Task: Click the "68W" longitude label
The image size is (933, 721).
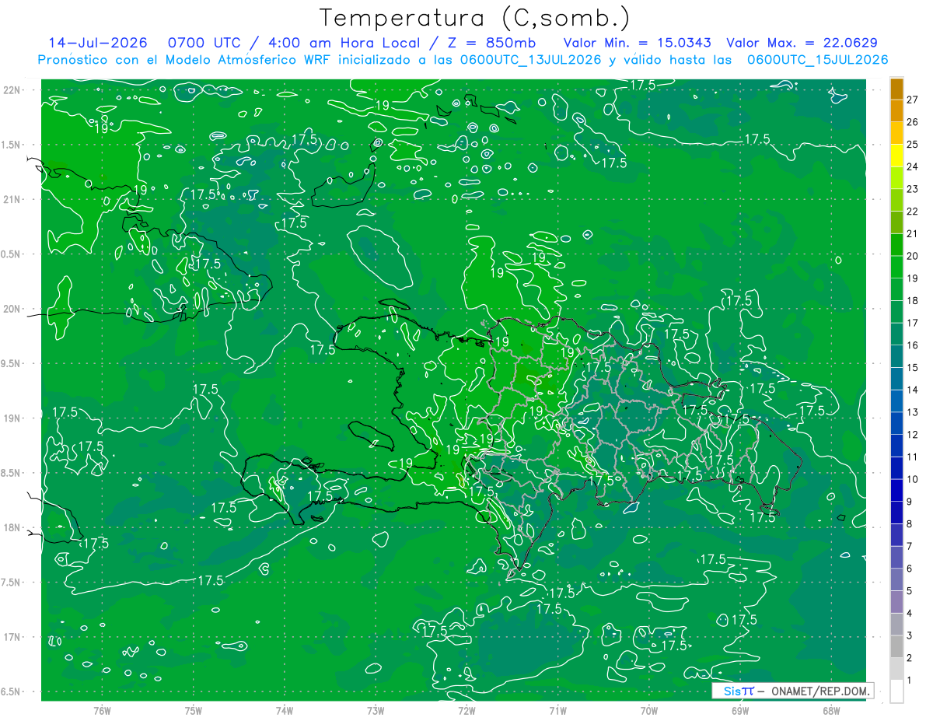Action: 831,711
